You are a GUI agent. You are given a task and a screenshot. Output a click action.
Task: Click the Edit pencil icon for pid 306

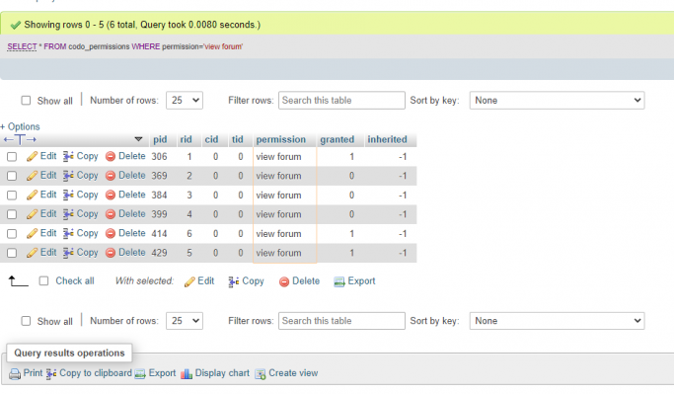tap(32, 157)
